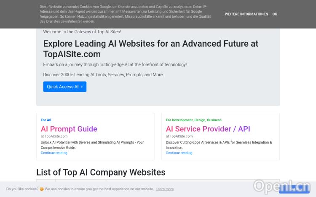Open the AI Prompt Guide title link
316x197 pixels.
tap(69, 129)
